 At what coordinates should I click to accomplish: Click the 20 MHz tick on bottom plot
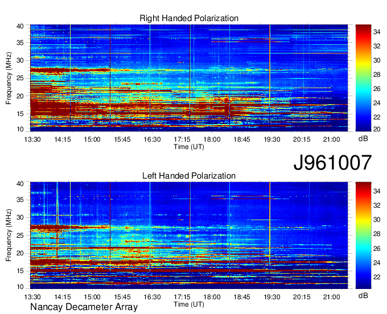(x=20, y=253)
